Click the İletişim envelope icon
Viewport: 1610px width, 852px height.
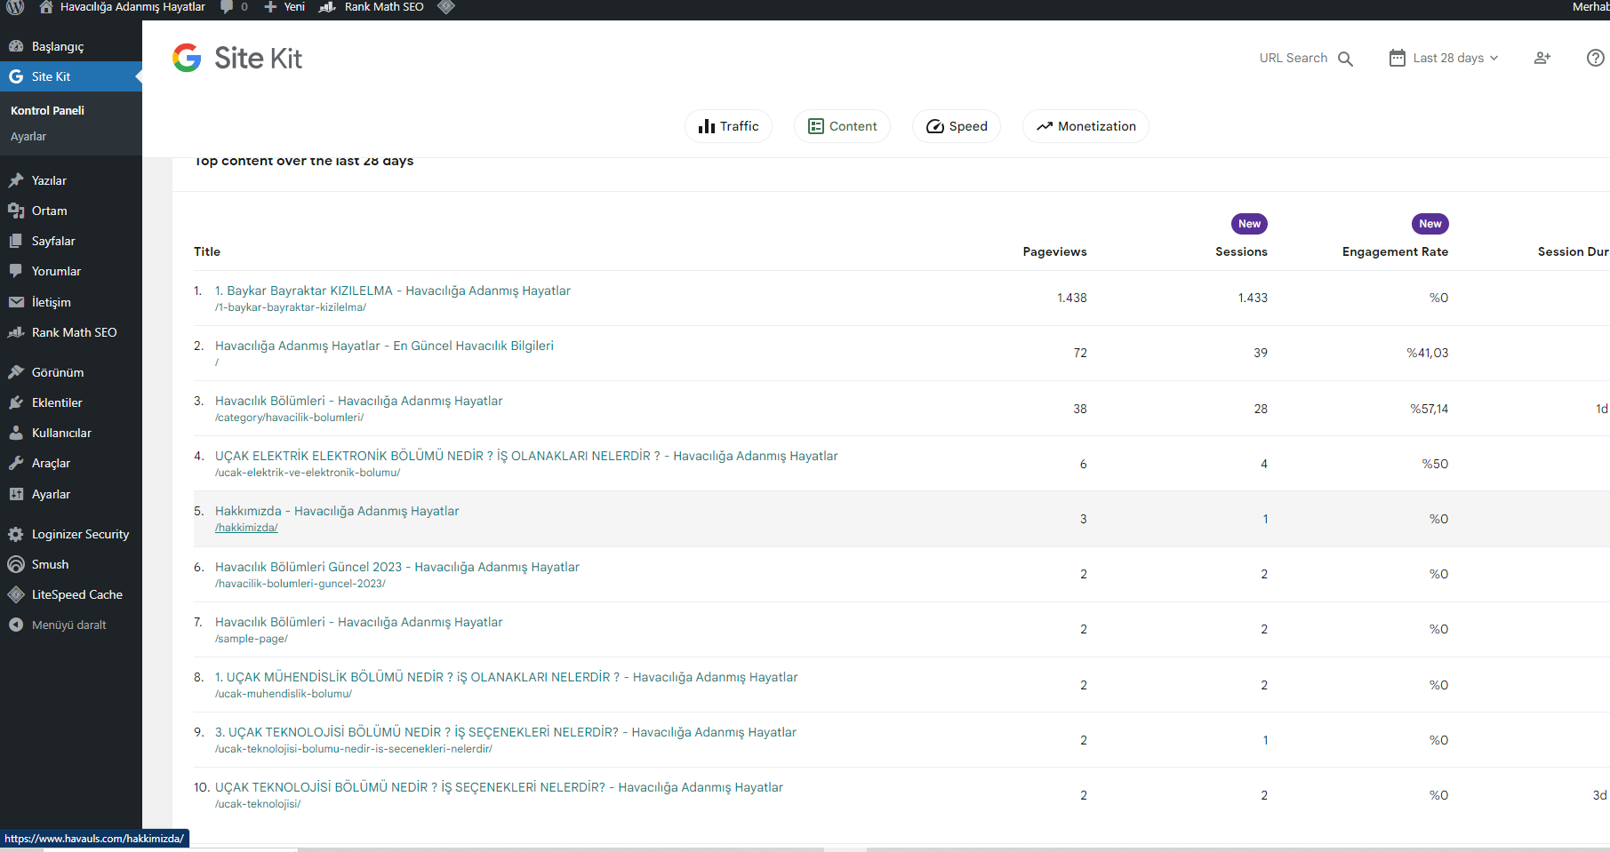[x=16, y=302]
